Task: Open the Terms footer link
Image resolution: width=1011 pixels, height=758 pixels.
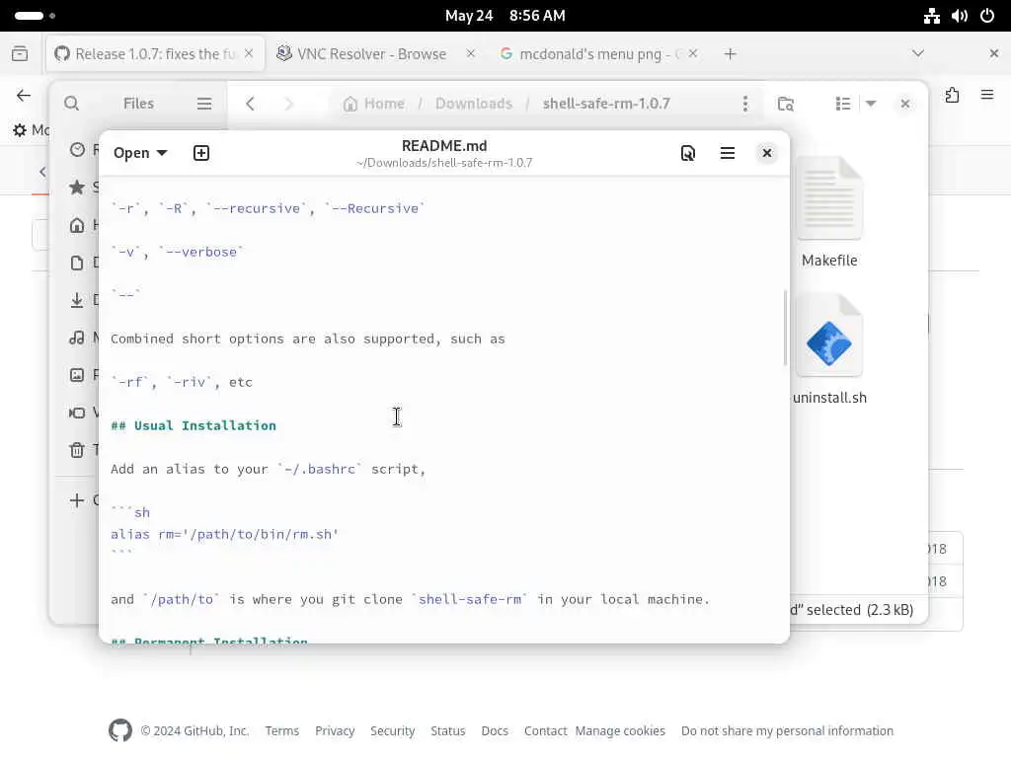Action: [281, 731]
